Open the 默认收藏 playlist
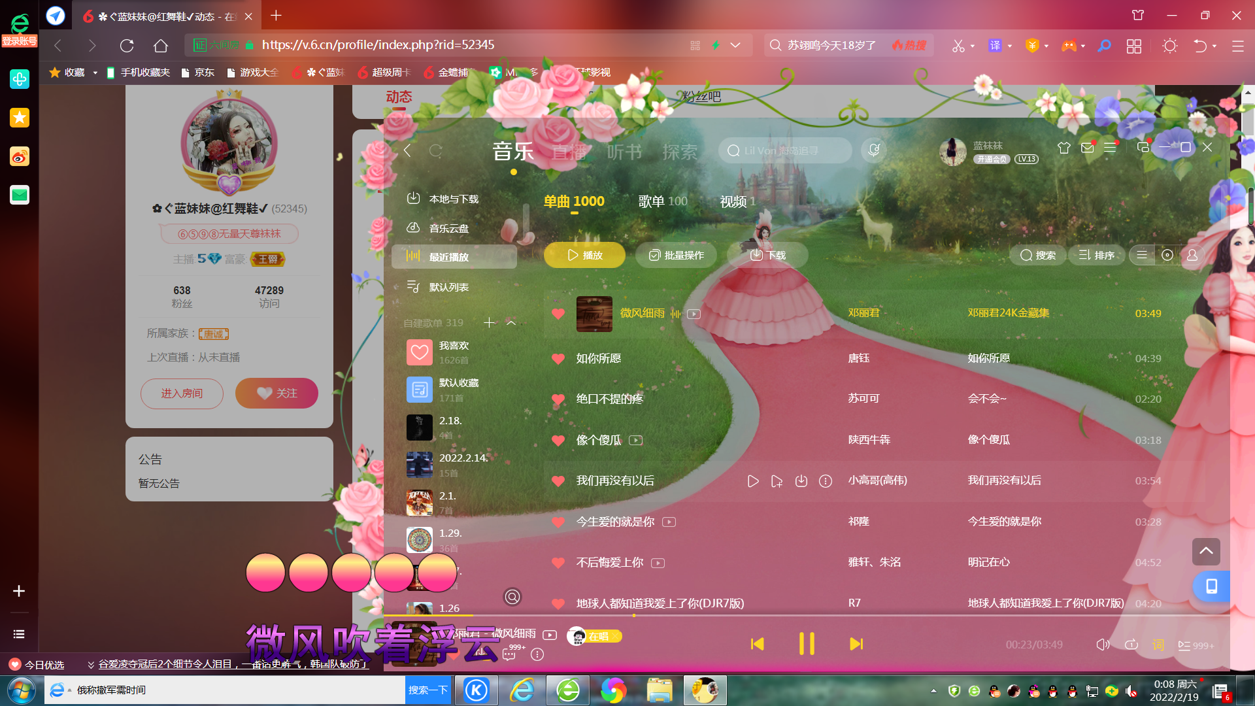Screen dimensions: 1255x706 click(454, 390)
